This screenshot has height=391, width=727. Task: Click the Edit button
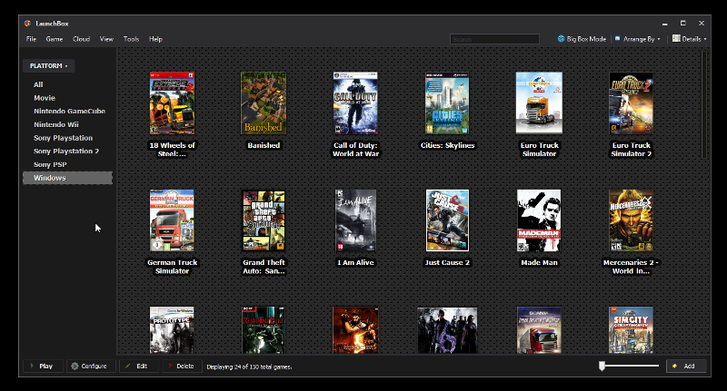click(x=139, y=366)
